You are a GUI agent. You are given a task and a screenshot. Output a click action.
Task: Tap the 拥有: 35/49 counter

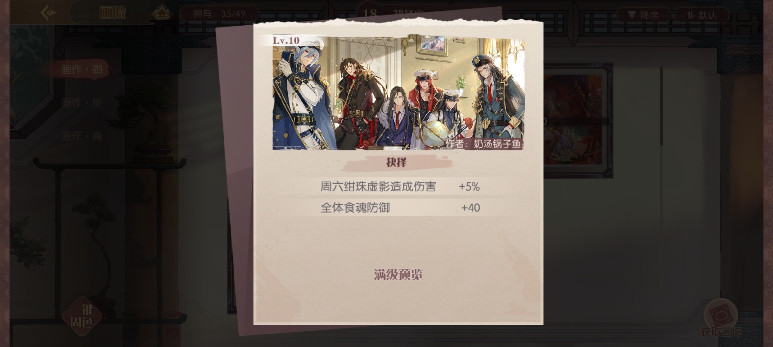219,14
